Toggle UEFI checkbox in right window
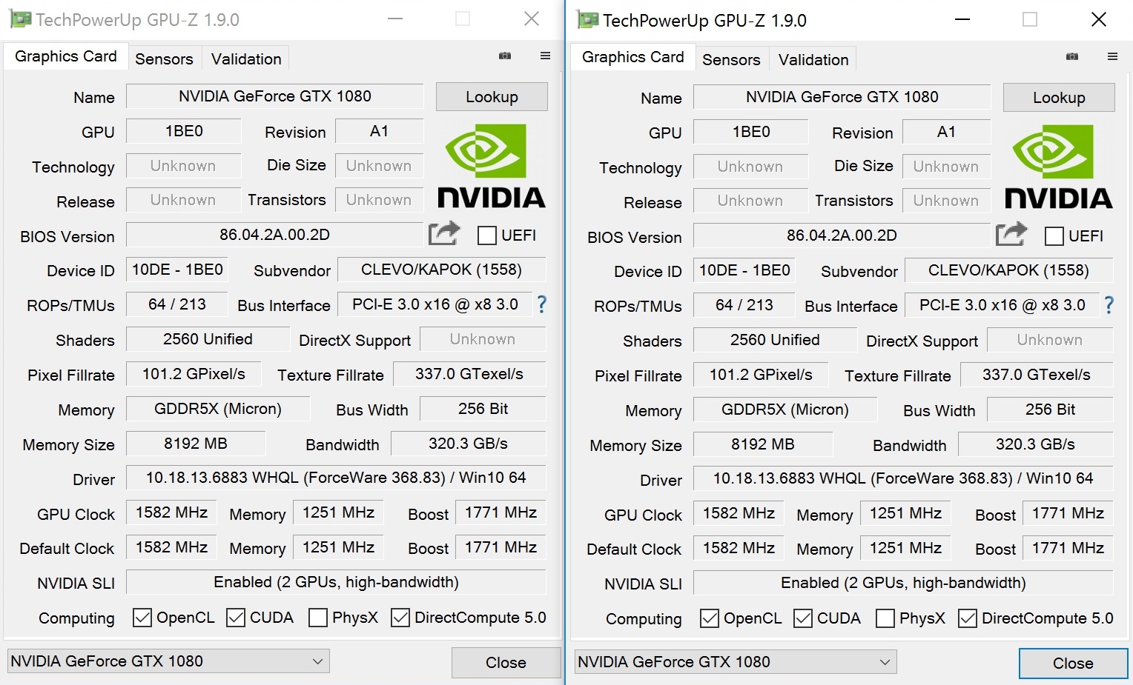The height and width of the screenshot is (685, 1133). pyautogui.click(x=1054, y=236)
